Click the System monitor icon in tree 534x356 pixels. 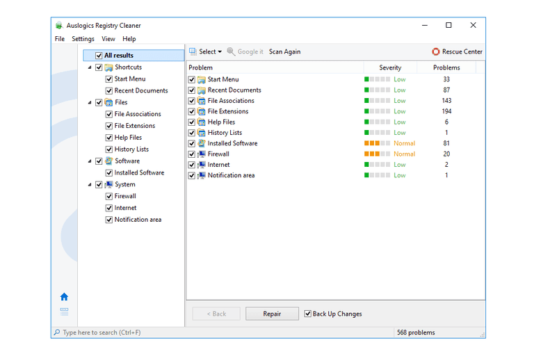click(108, 184)
